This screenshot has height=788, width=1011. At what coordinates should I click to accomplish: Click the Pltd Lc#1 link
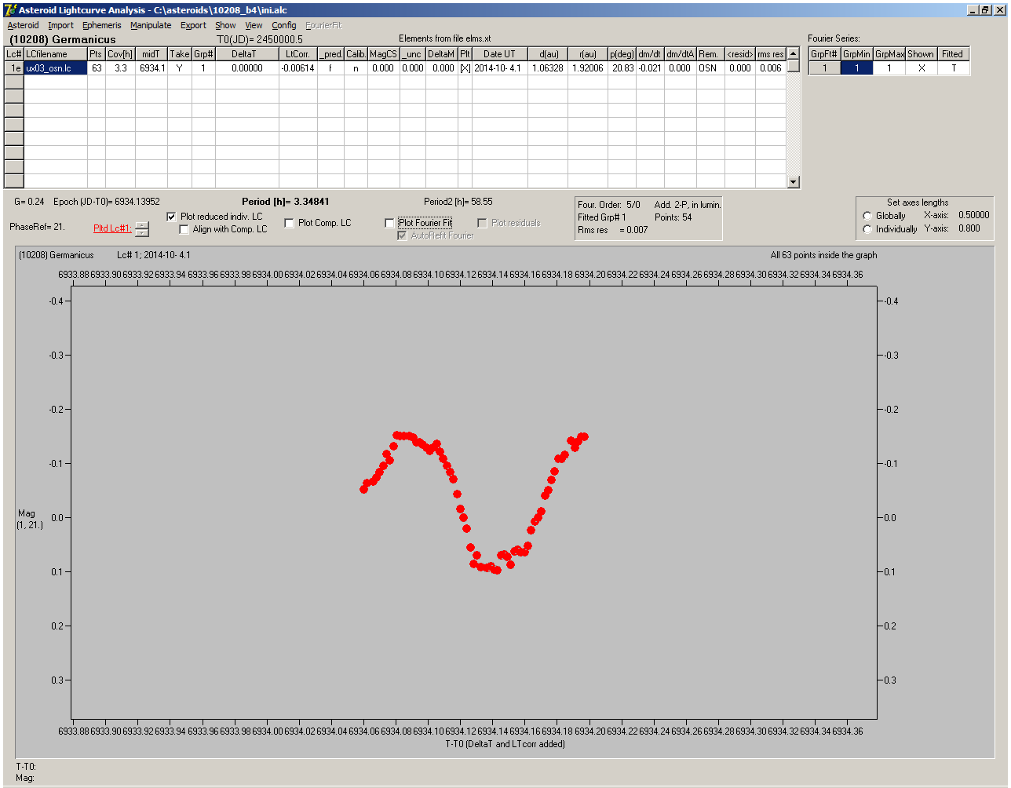(x=112, y=228)
